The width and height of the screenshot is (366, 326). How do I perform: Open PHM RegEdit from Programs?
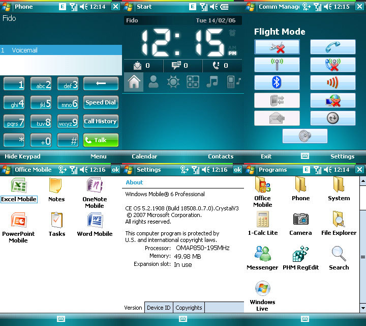click(x=300, y=257)
